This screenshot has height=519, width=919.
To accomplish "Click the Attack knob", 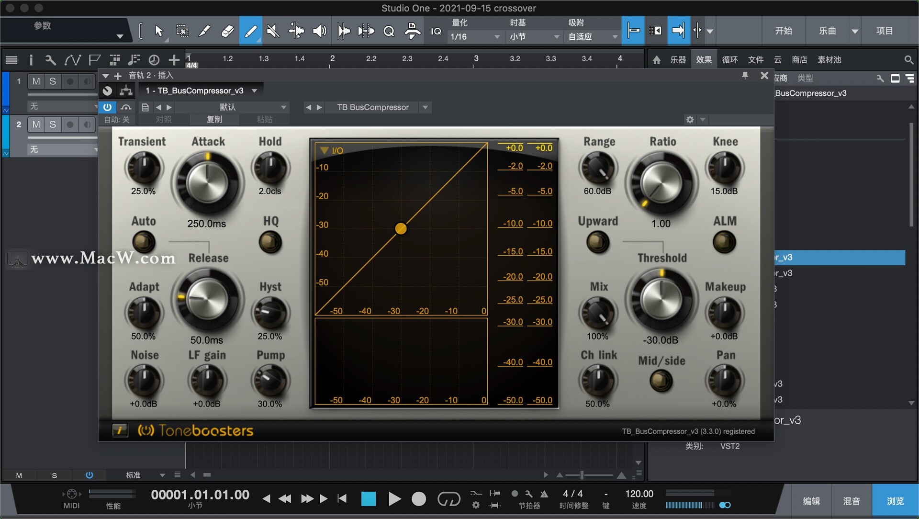I will (x=207, y=183).
